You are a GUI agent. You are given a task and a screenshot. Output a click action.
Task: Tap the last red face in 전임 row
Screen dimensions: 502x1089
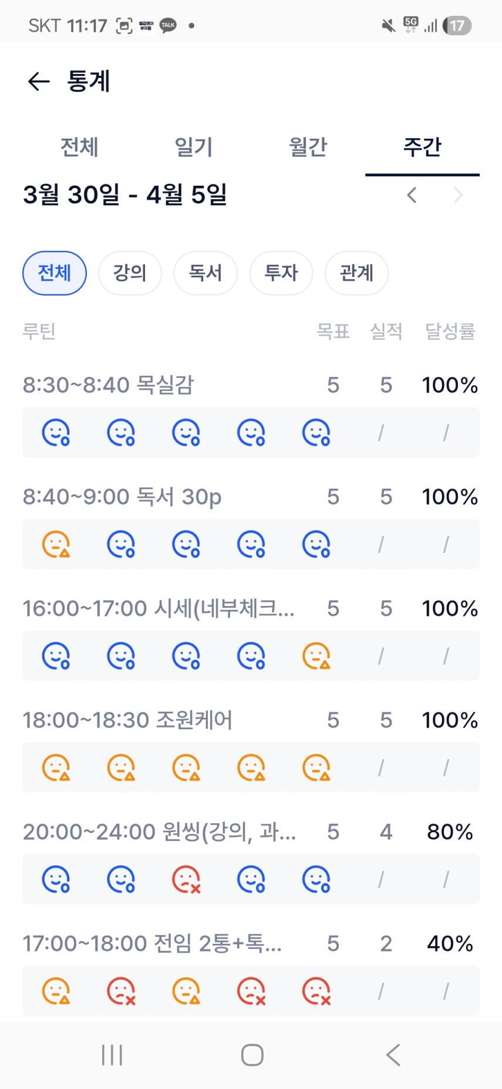coord(316,991)
